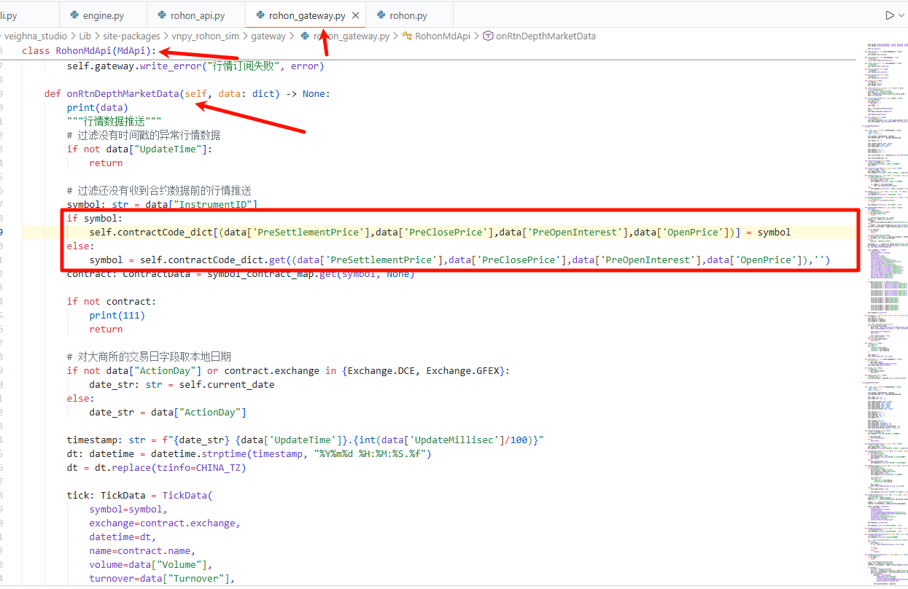Open the run options dropdown arrow

click(x=902, y=15)
